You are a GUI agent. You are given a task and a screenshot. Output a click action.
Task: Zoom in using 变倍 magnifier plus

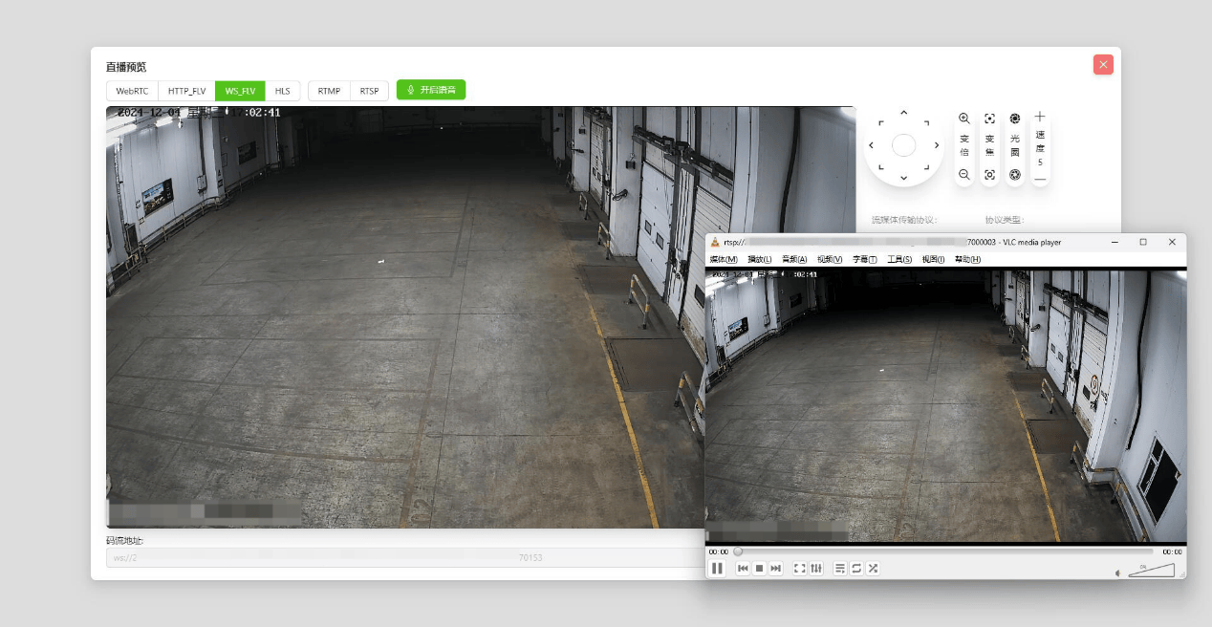point(964,119)
